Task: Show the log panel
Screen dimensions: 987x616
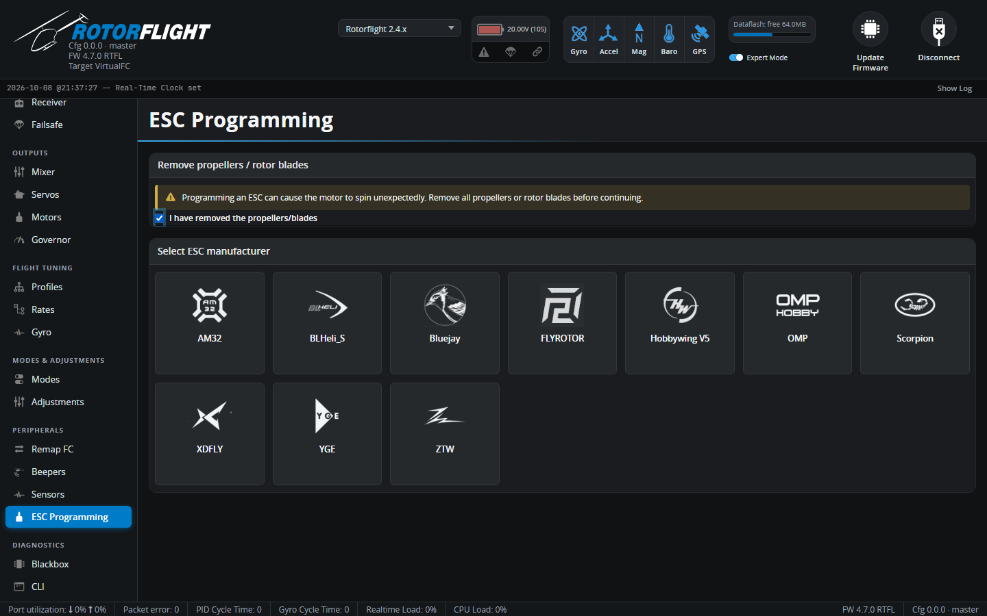Action: (x=955, y=88)
